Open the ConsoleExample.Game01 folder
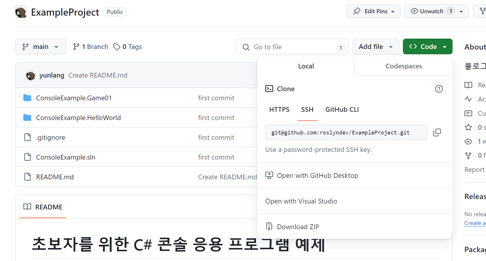The width and height of the screenshot is (486, 261). tap(74, 98)
